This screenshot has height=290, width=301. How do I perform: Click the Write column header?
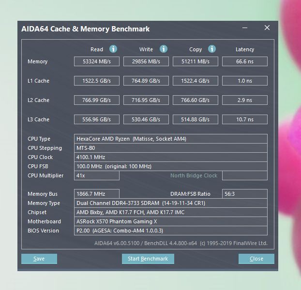[x=146, y=49]
